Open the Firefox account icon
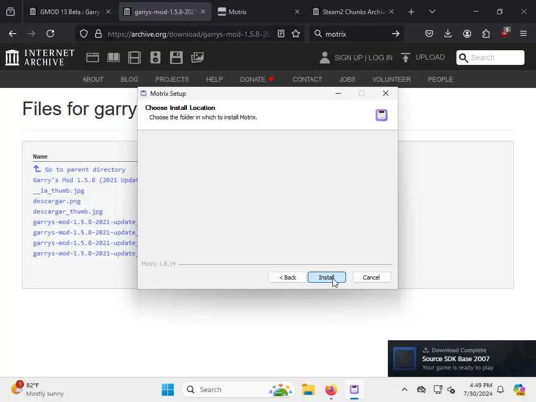 (x=467, y=33)
